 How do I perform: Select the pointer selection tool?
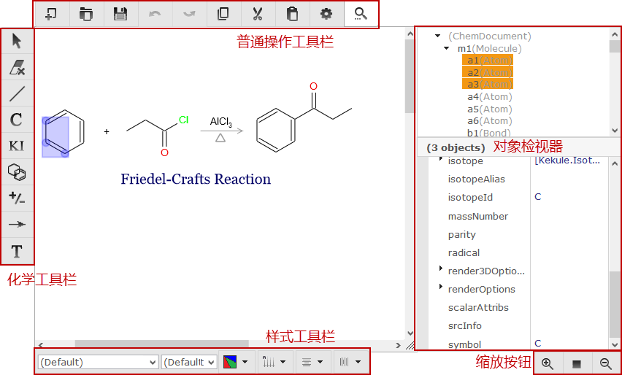coord(17,42)
